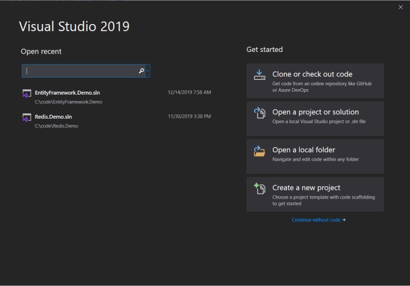Screen dimensions: 410x286
Task: Choose Open a project or solution
Action: 315,119
